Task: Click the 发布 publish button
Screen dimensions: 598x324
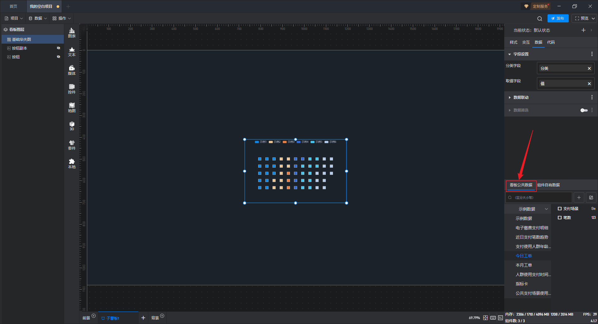Action: coord(558,18)
